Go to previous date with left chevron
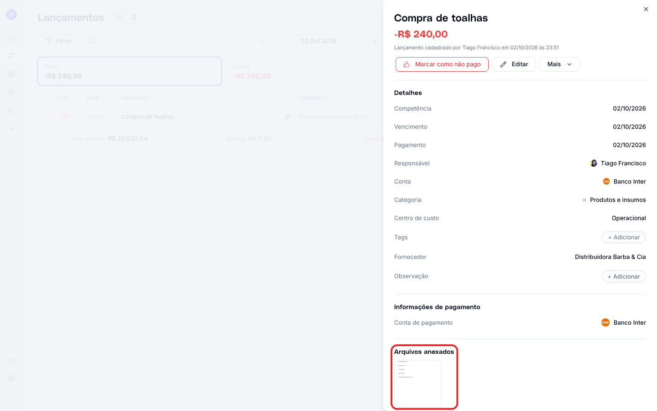The width and height of the screenshot is (657, 411). click(262, 41)
